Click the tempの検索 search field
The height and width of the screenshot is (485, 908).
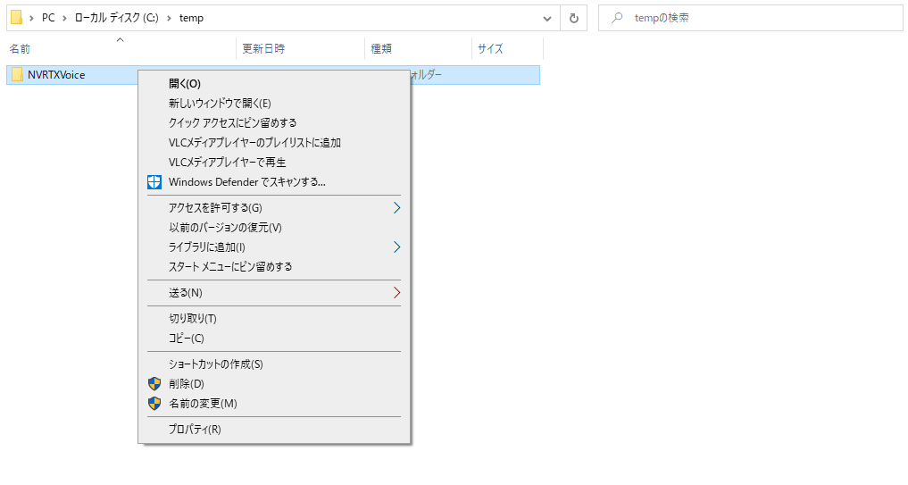(759, 18)
